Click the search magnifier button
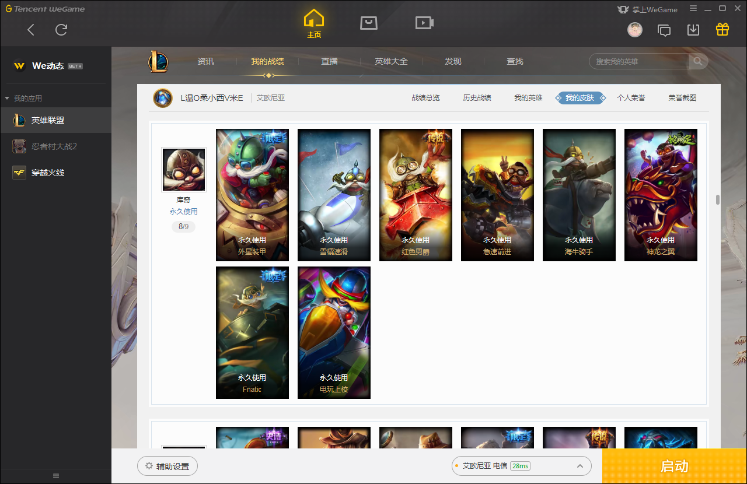747x484 pixels. 698,61
